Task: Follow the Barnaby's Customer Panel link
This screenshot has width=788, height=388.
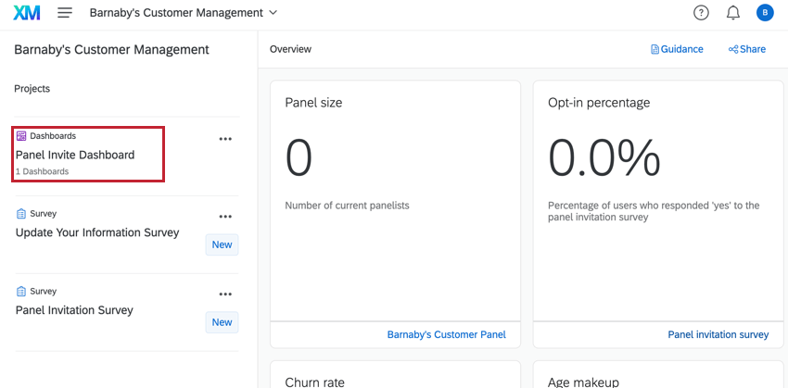Action: 448,334
